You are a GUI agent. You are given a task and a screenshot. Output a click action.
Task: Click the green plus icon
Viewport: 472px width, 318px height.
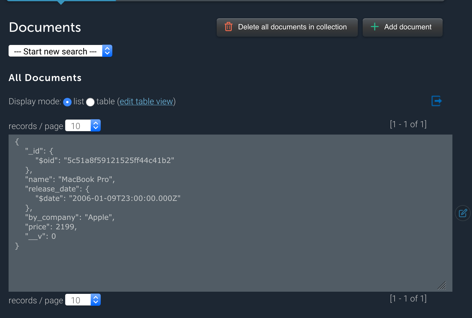point(375,27)
